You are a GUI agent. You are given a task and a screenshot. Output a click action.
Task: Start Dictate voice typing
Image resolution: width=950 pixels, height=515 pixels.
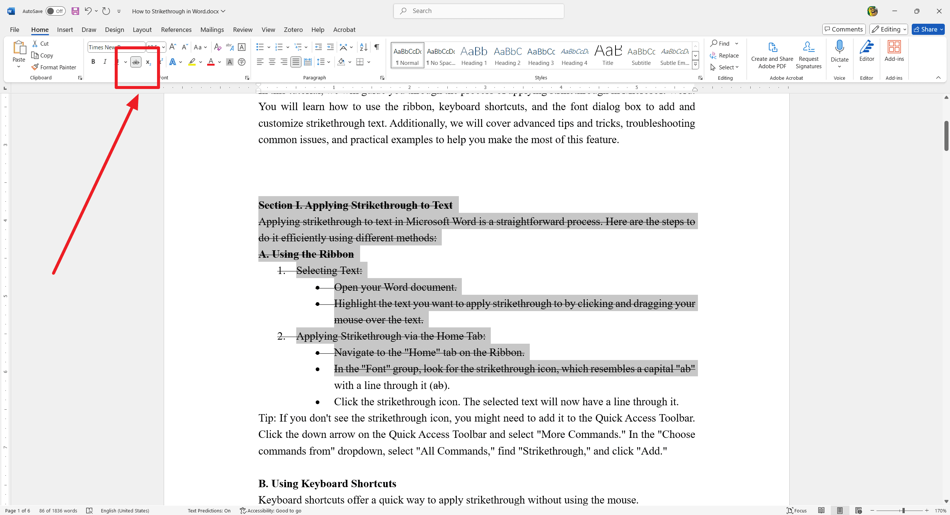coord(839,50)
